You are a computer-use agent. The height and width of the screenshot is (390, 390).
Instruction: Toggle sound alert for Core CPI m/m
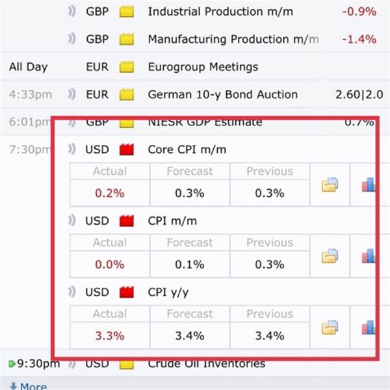click(x=71, y=150)
